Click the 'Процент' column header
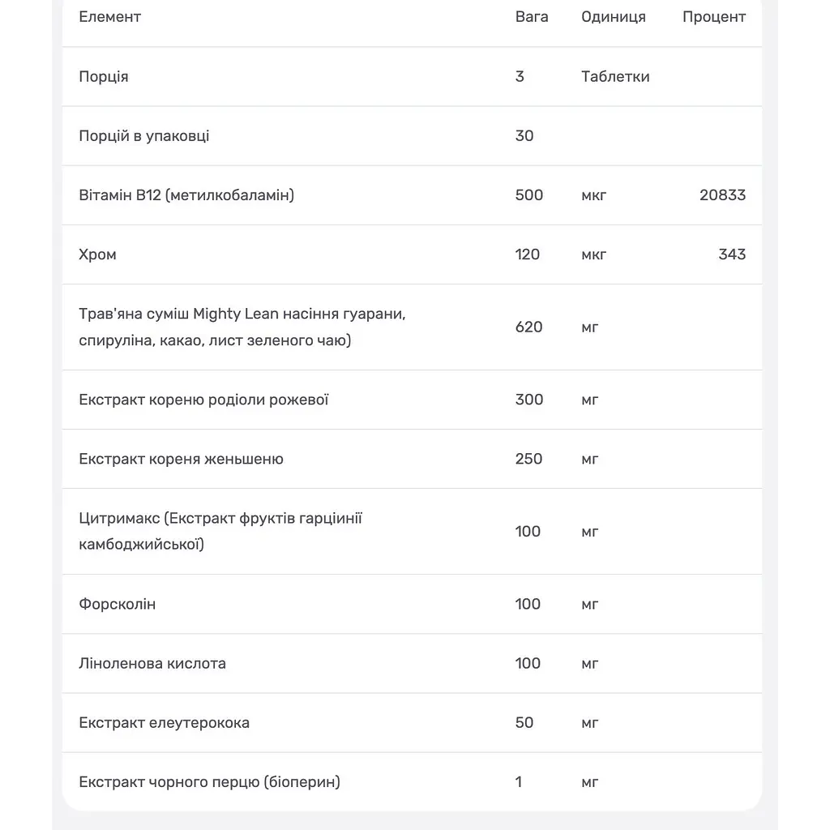The height and width of the screenshot is (830, 830). click(x=714, y=17)
